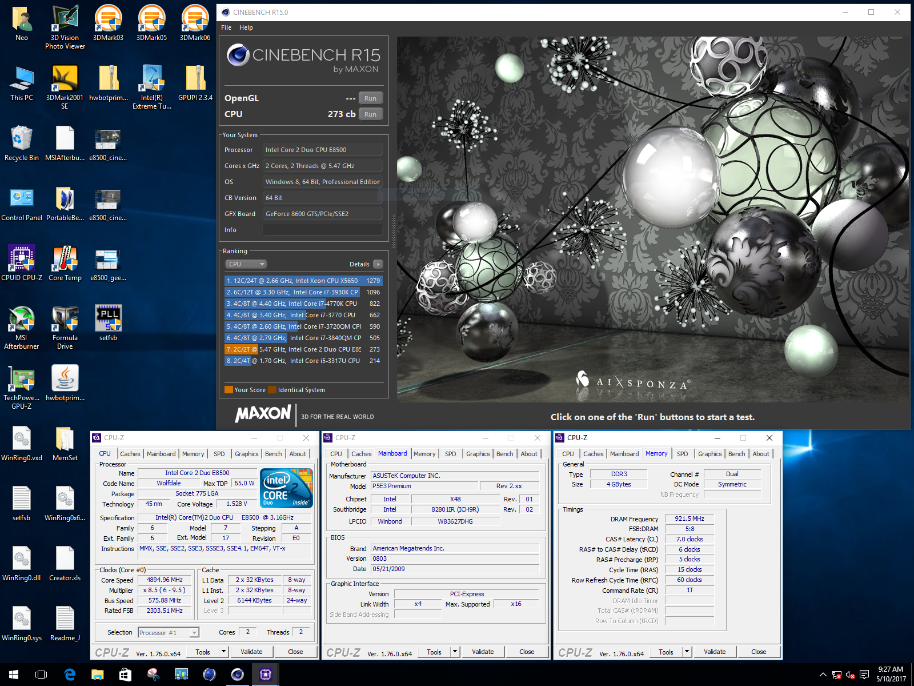Open Tools dropdown arrow in CPU tab window
Screen dimensions: 914x686
[x=223, y=652]
